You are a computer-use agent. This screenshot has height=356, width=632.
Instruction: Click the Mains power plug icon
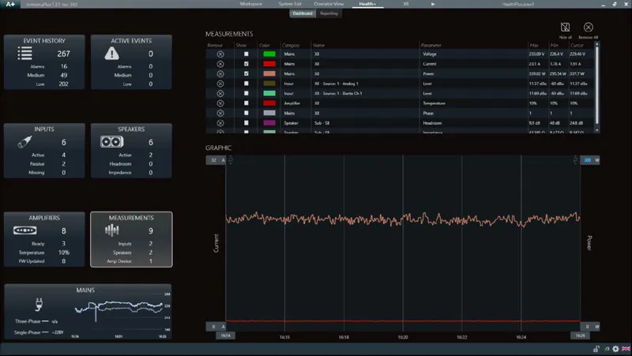39,305
